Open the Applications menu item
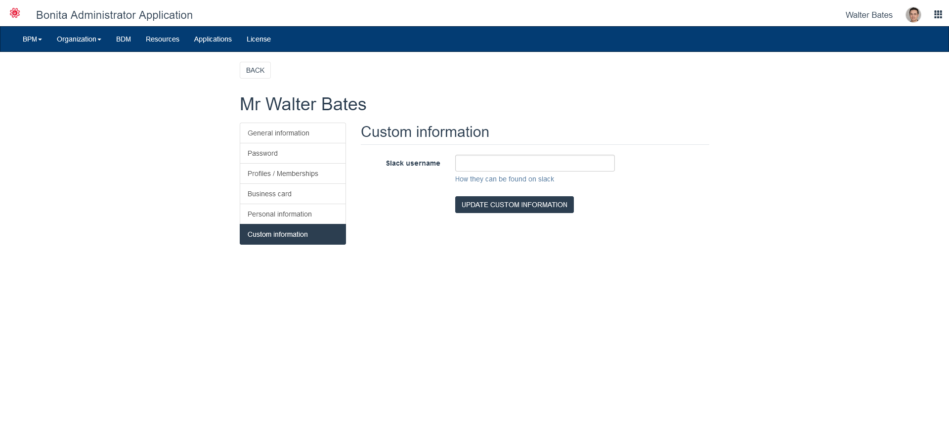Viewport: 949px width, 435px height. pyautogui.click(x=213, y=39)
